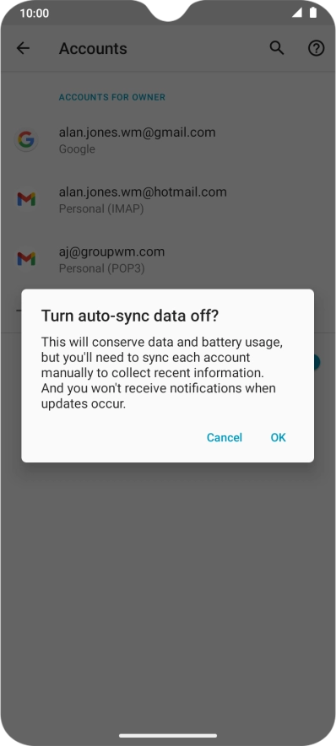The image size is (336, 746).
Task: Tap the Google logo icon
Action: coord(26,140)
